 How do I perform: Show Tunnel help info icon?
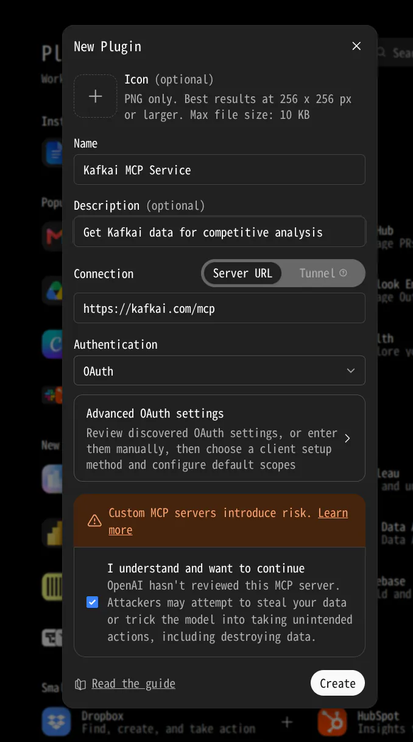coord(344,273)
